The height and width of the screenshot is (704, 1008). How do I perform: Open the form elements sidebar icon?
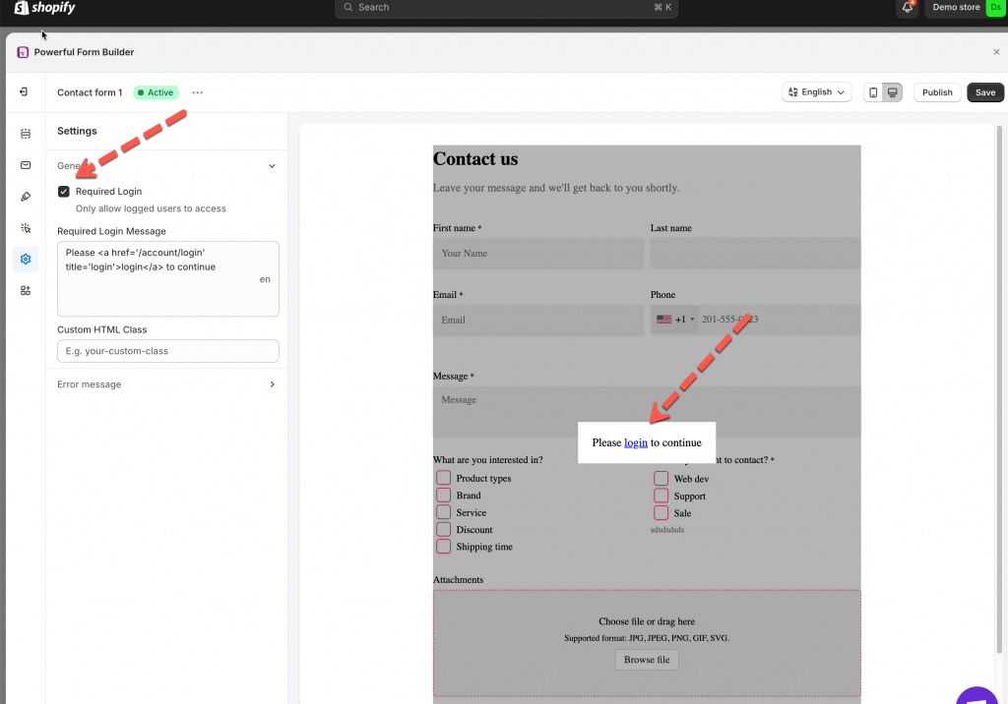click(26, 134)
